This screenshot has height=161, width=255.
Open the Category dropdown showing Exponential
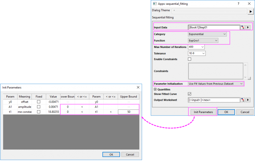point(208,34)
